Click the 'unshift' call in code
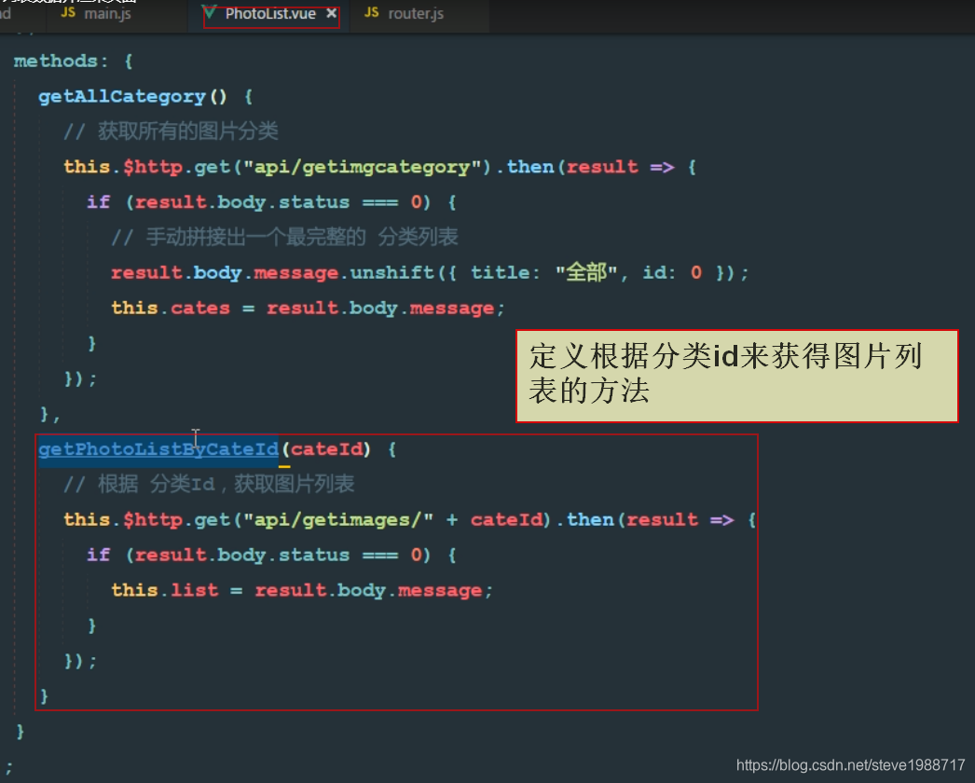 391,272
